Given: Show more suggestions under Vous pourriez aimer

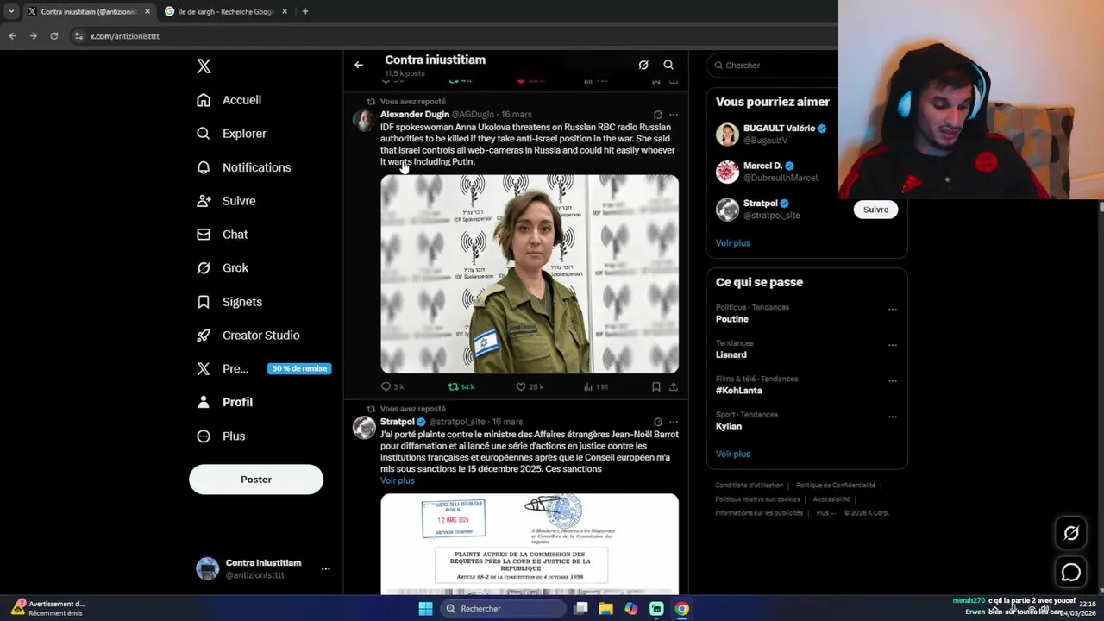Looking at the screenshot, I should pos(733,243).
